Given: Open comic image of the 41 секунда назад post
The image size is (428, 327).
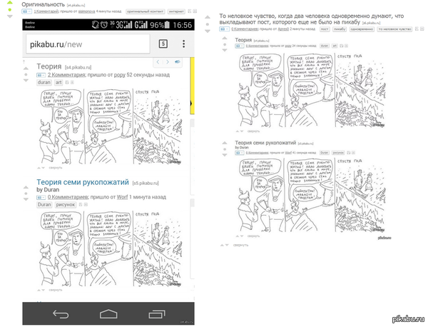Looking at the screenshot, I should coord(312,195).
